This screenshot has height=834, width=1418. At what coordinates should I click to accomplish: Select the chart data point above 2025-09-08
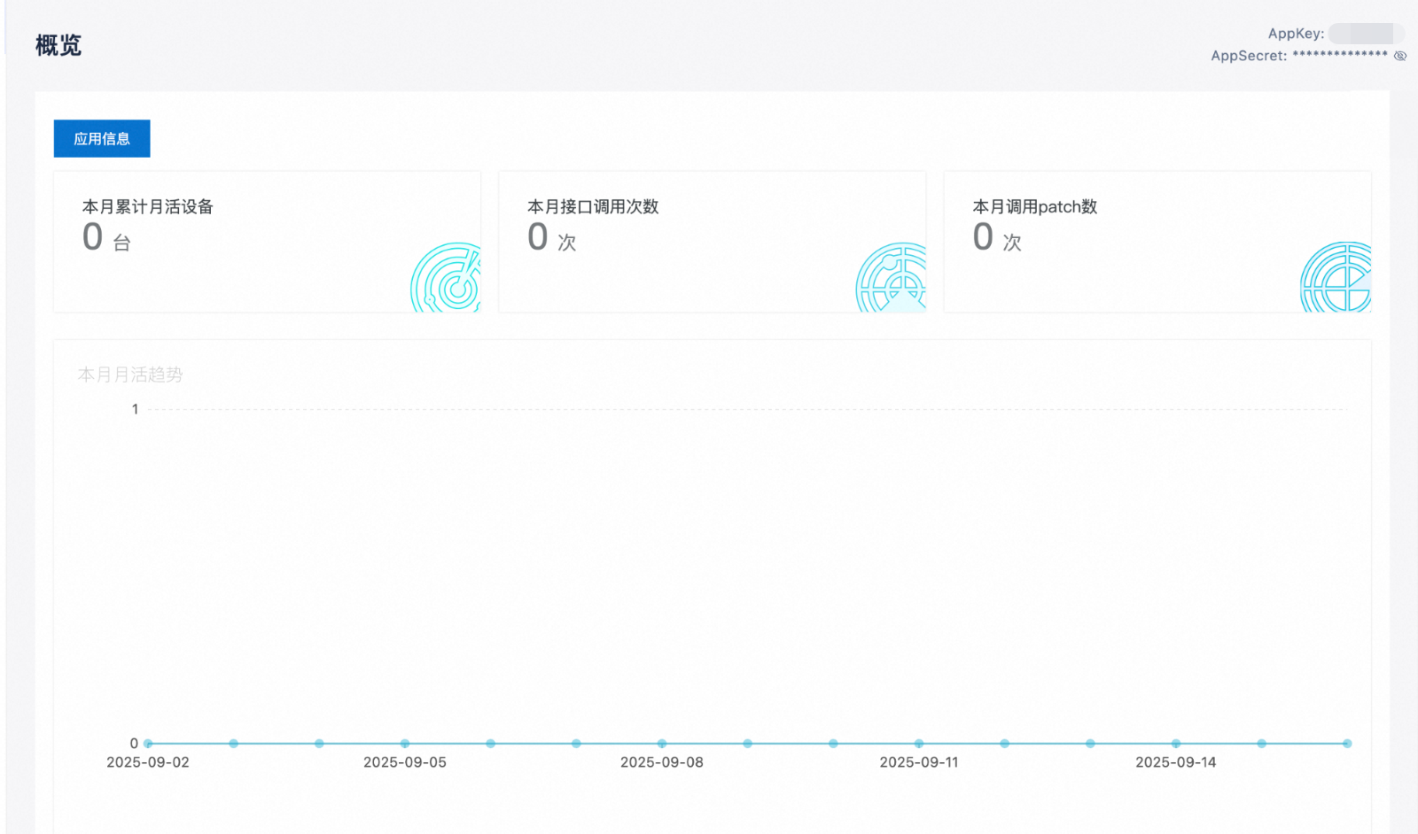tap(662, 744)
